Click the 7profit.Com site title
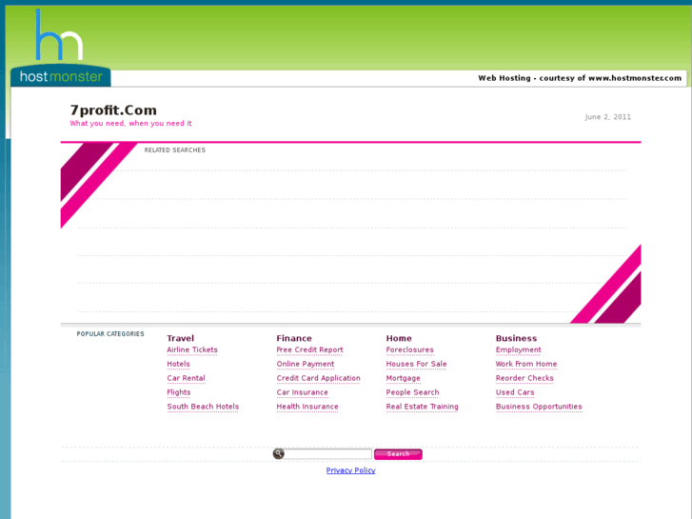Screen dimensions: 692x519 (113, 110)
